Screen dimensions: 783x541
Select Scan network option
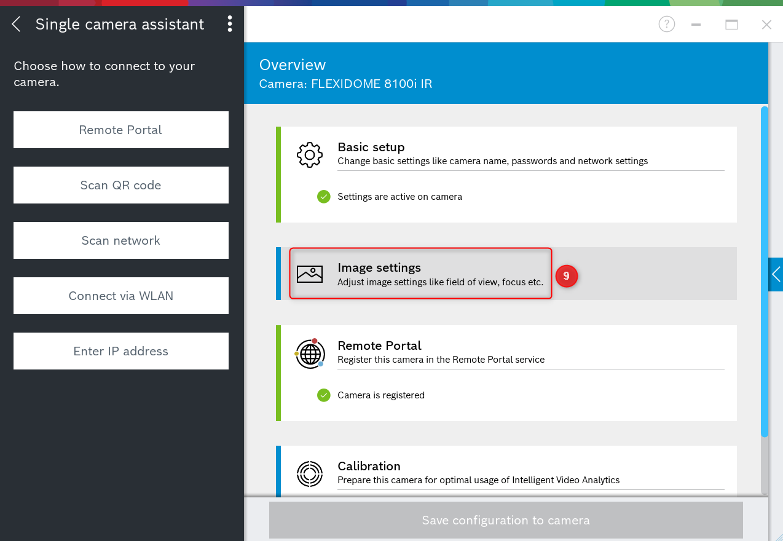pyautogui.click(x=121, y=240)
